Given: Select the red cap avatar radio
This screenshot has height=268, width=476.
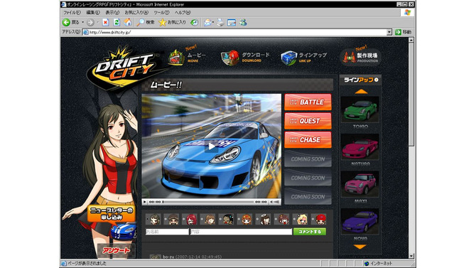Looking at the screenshot, I should tap(313, 219).
